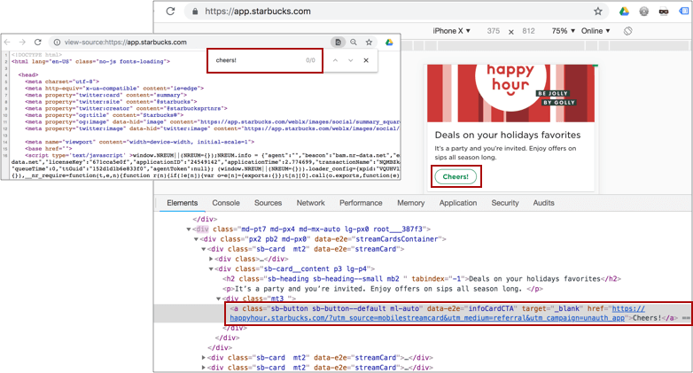Open the Network tab
This screenshot has height=373, width=693.
311,203
